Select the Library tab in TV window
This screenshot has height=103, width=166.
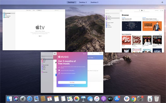click(39, 10)
